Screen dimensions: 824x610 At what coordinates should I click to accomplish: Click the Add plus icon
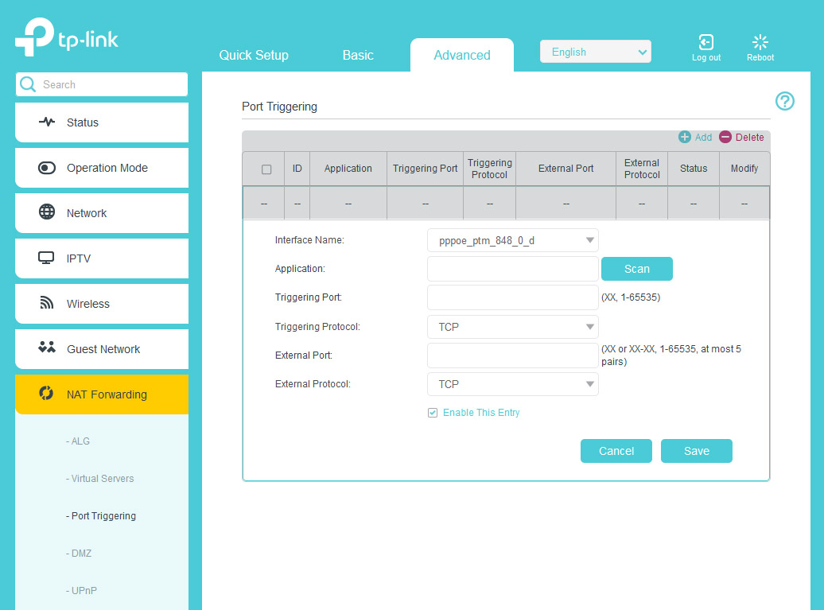pyautogui.click(x=685, y=138)
